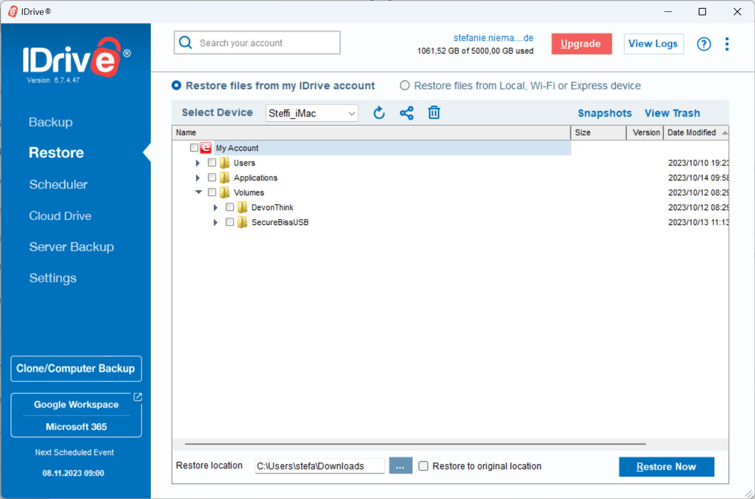The height and width of the screenshot is (499, 755).
Task: Open the Settings section
Action: click(x=53, y=278)
